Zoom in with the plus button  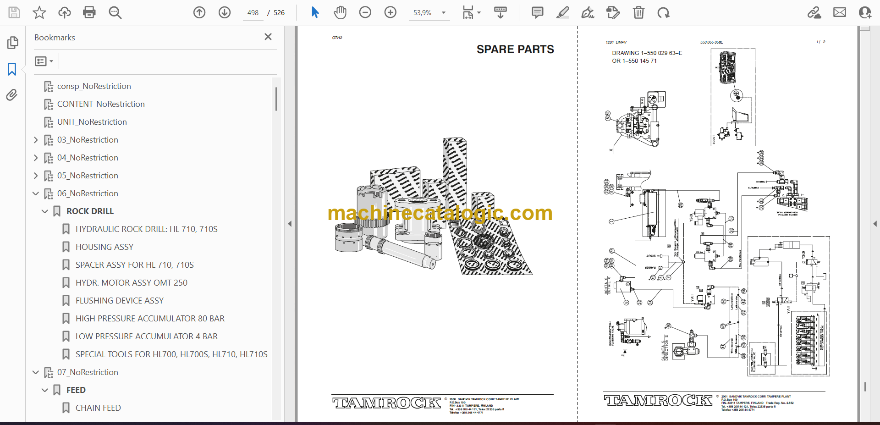(x=390, y=12)
